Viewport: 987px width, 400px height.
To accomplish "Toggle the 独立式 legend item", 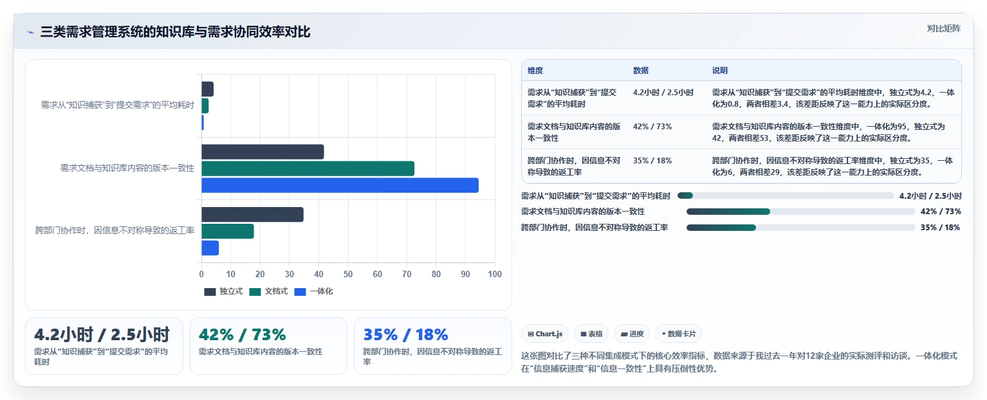I will tap(223, 291).
